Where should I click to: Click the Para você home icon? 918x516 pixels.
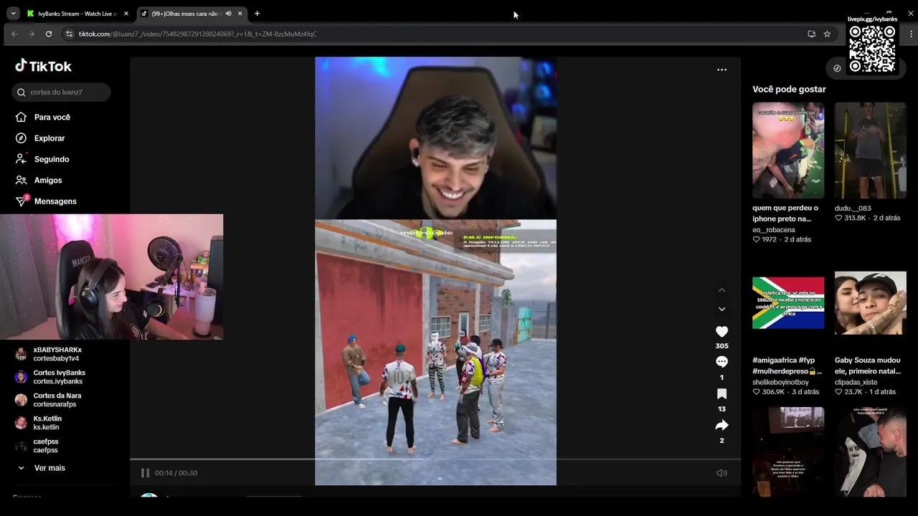point(21,117)
